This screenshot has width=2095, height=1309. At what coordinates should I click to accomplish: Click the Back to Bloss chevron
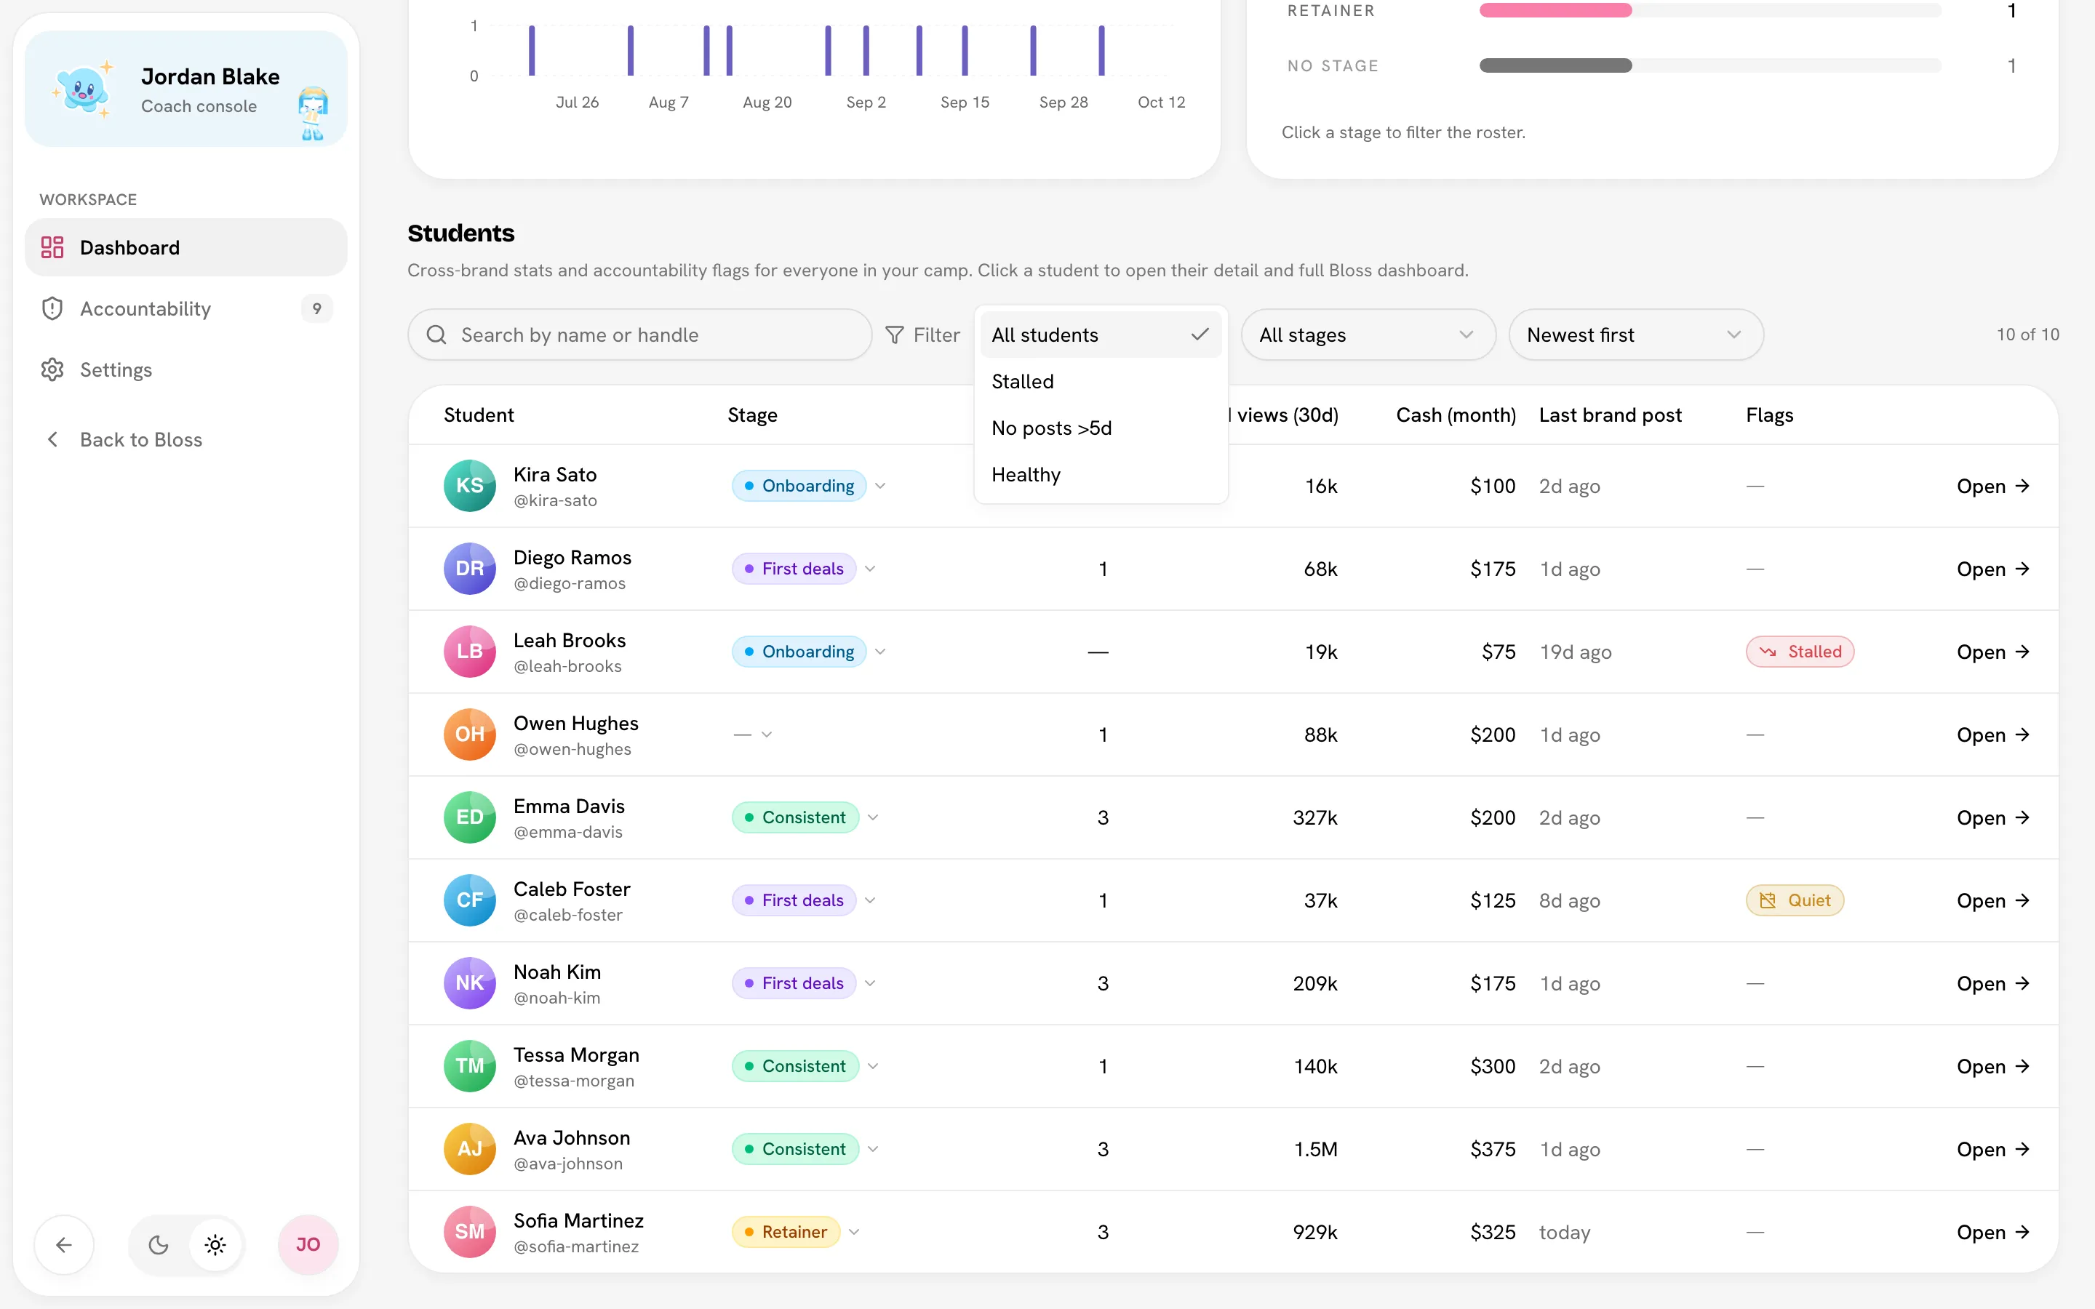[x=52, y=440]
